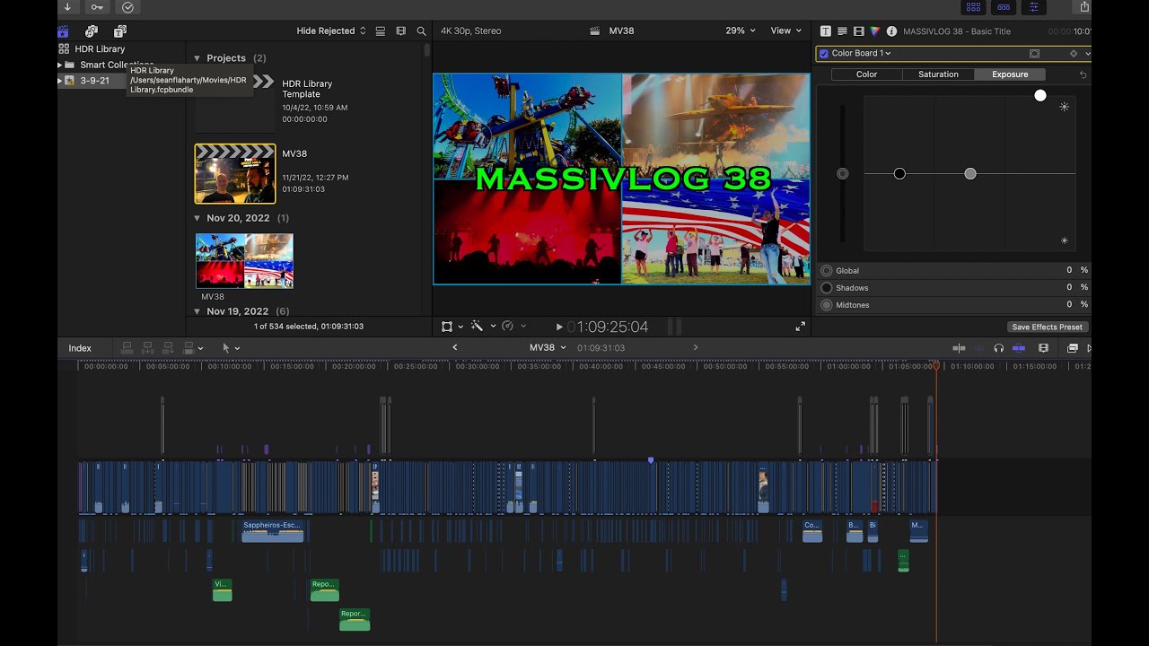
Task: Open the Color inspector triangle icon
Action: [875, 31]
